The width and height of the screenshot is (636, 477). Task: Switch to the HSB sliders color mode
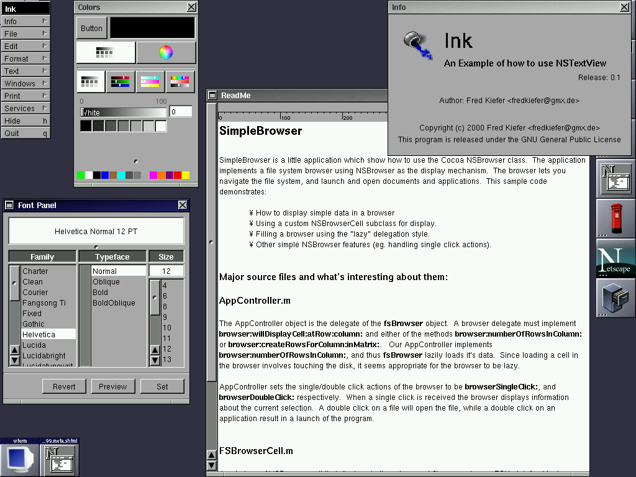pos(180,81)
